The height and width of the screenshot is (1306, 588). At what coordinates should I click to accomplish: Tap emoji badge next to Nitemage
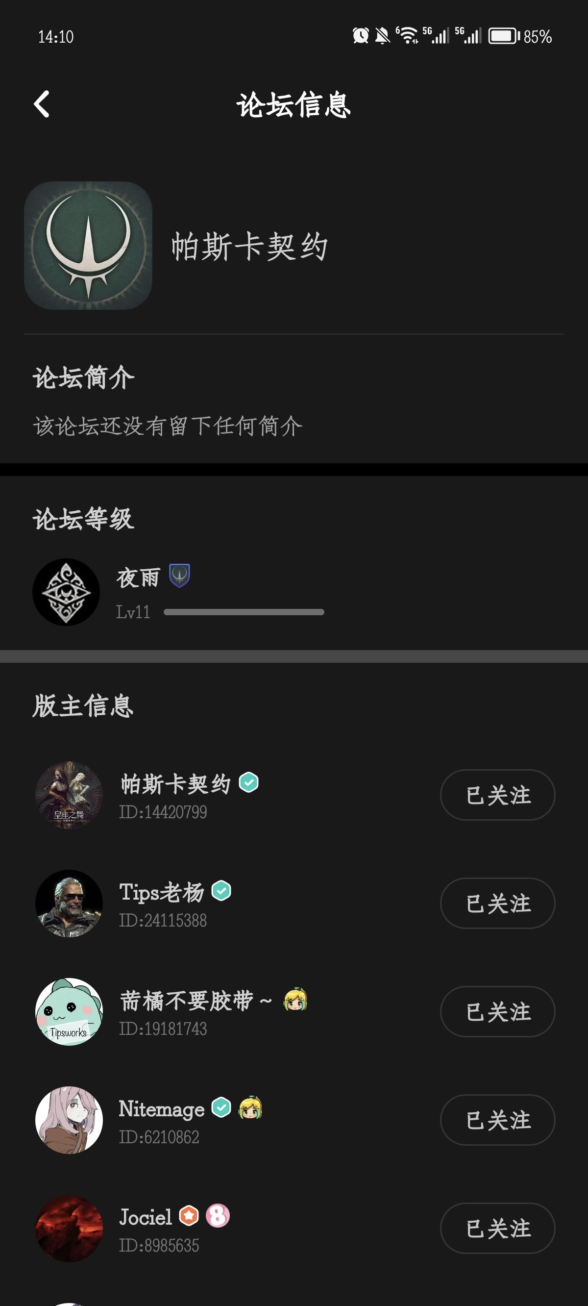(x=250, y=1108)
